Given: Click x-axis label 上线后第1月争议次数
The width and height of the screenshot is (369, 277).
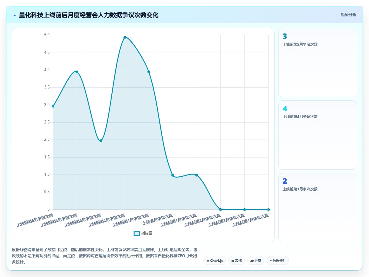Looking at the screenshot, I should (179, 220).
